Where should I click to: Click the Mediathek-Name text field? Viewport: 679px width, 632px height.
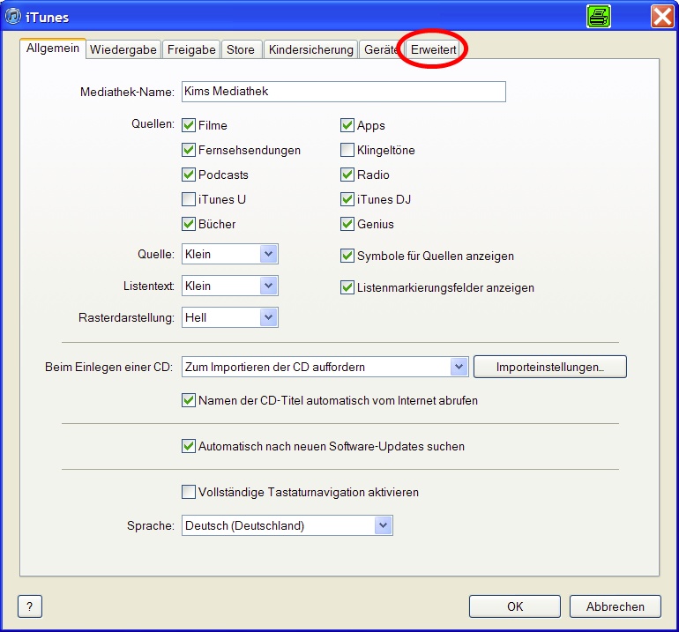(x=343, y=93)
